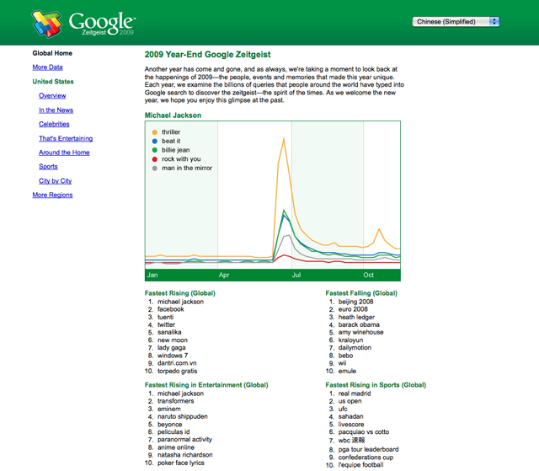Click the Michael Jackson chart heading

(x=173, y=115)
